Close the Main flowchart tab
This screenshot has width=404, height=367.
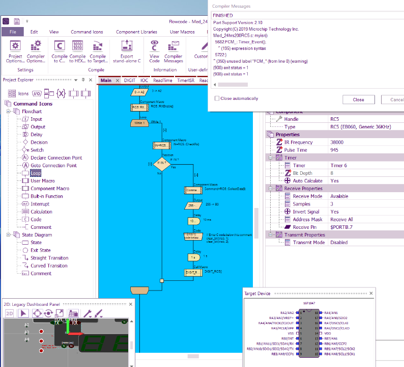tap(118, 80)
